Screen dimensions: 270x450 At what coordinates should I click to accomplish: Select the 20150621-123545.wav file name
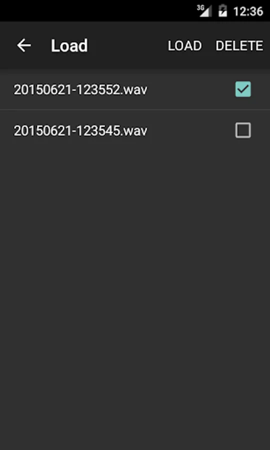pyautogui.click(x=80, y=131)
